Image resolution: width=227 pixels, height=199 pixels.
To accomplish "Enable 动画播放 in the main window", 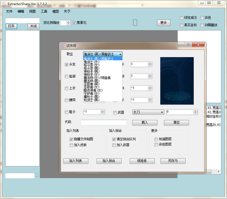I will 202,25.
